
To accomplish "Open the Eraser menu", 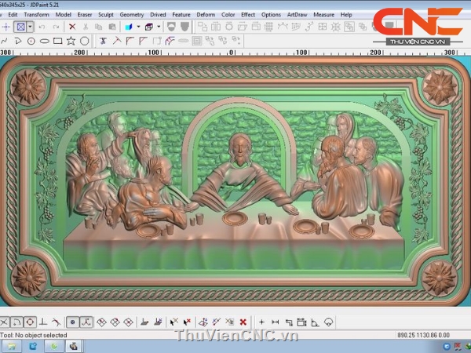I will 85,14.
